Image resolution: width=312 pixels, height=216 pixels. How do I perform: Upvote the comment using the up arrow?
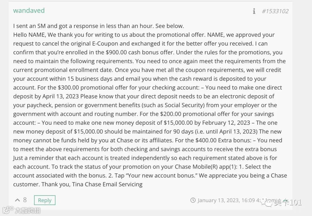tap(17, 200)
